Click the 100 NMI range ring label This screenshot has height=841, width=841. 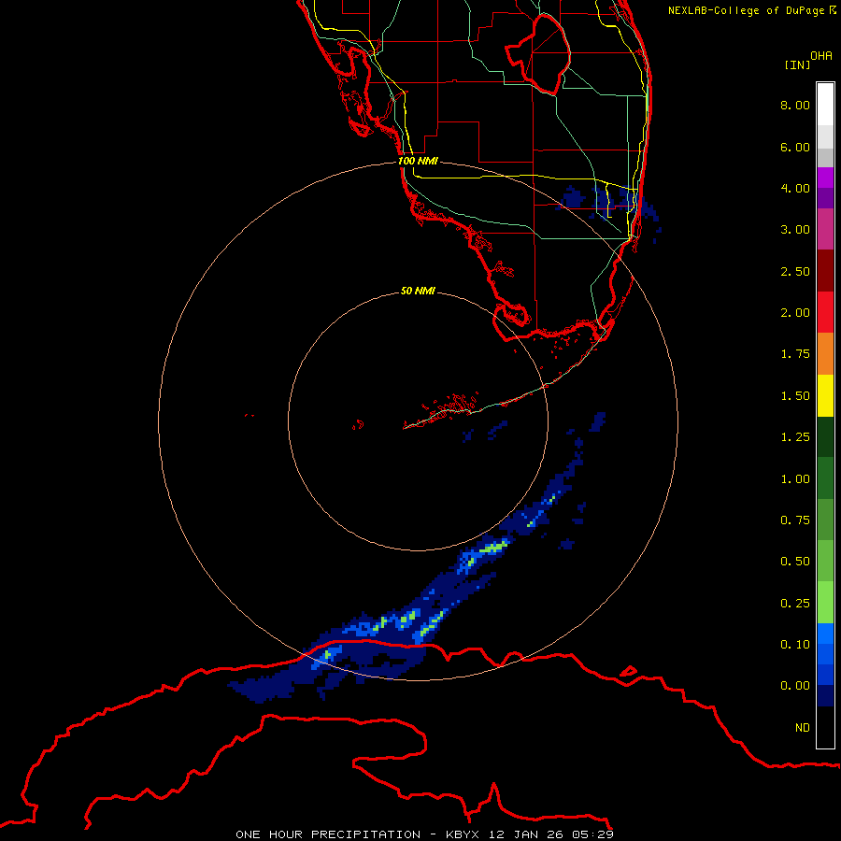tap(418, 161)
